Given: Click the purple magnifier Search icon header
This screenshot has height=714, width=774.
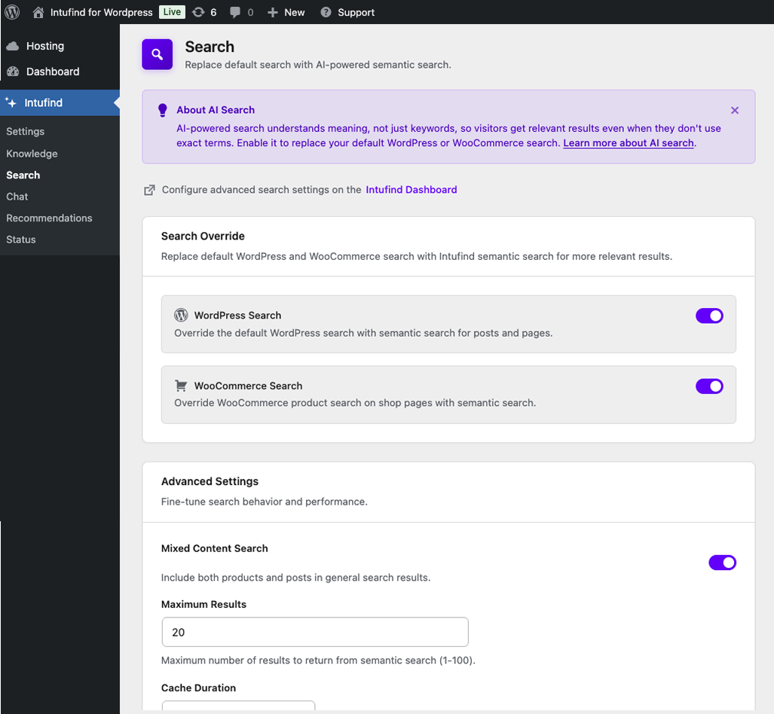Looking at the screenshot, I should [x=157, y=54].
